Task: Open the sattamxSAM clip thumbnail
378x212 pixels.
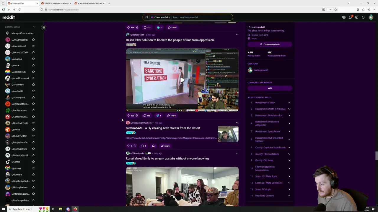Action: point(228,134)
